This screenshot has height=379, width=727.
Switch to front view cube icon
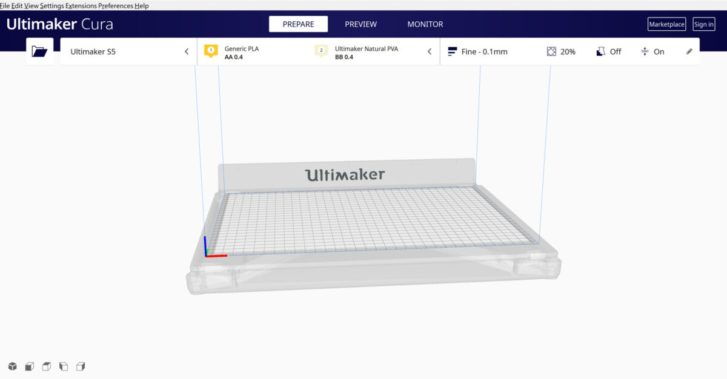pos(29,366)
